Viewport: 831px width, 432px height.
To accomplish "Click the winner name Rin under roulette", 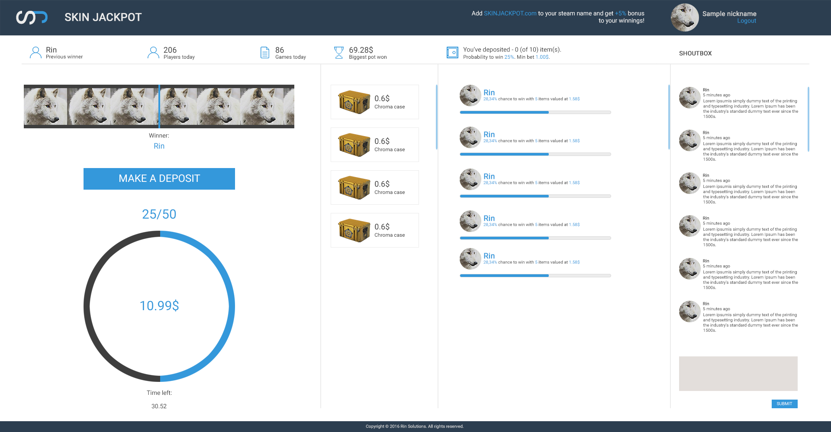I will point(159,146).
